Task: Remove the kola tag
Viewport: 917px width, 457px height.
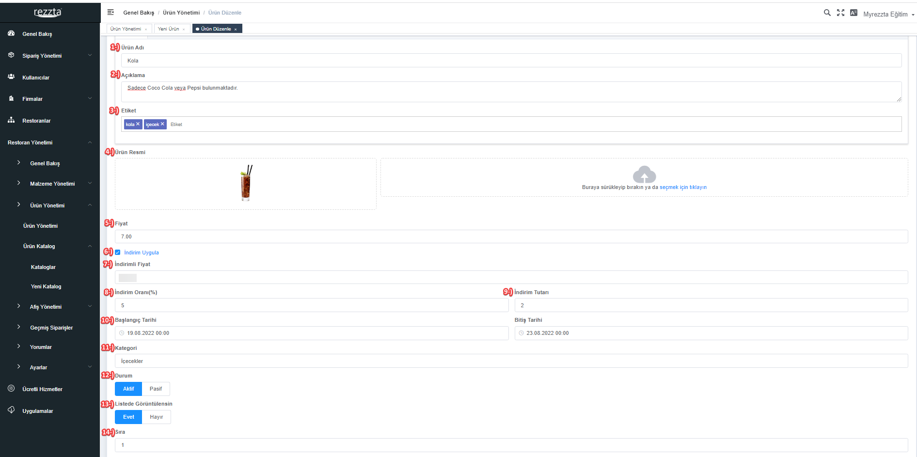Action: point(138,124)
